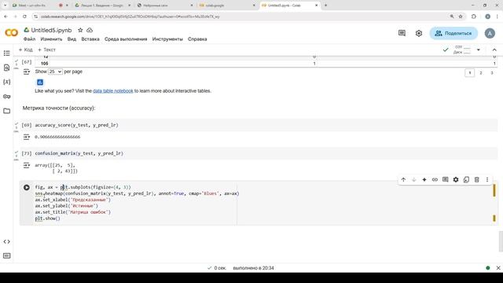Click inside confusion_matrix code cell

[266, 153]
